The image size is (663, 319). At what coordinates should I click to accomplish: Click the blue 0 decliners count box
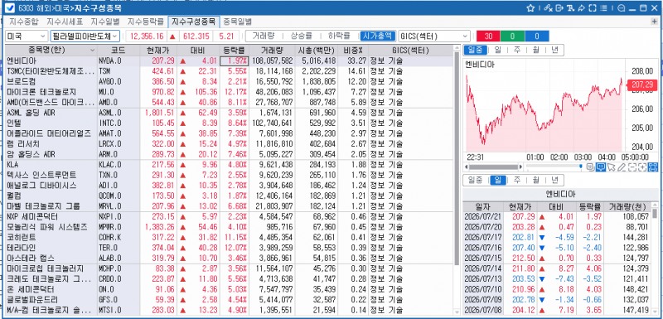click(x=536, y=36)
